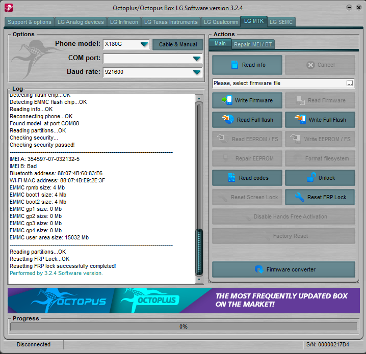This screenshot has height=354, width=366.
Task: Open the LG Analog devices tab
Action: click(81, 22)
